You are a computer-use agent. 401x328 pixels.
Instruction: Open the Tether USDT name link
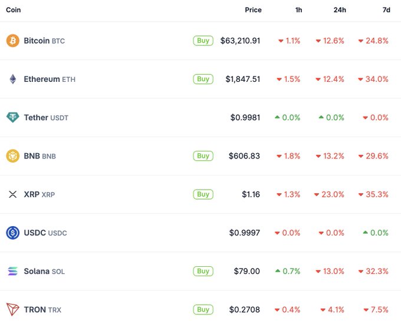[x=46, y=118]
